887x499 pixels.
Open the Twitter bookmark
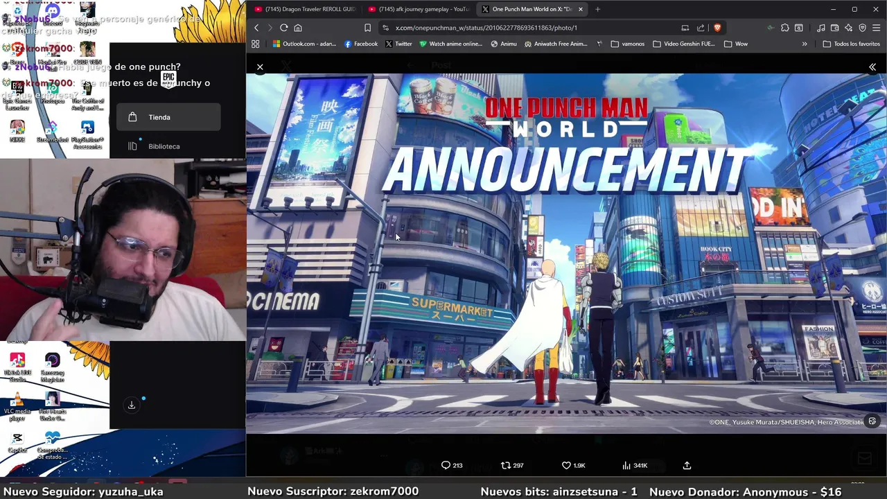click(x=398, y=44)
